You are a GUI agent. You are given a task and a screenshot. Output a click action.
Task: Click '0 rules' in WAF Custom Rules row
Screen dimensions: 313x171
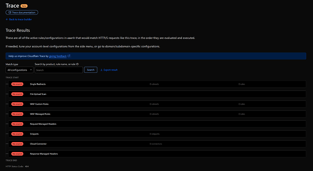[241, 104]
